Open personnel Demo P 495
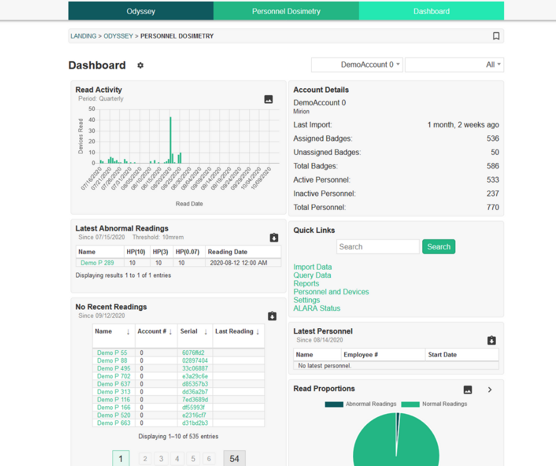 [x=114, y=368]
